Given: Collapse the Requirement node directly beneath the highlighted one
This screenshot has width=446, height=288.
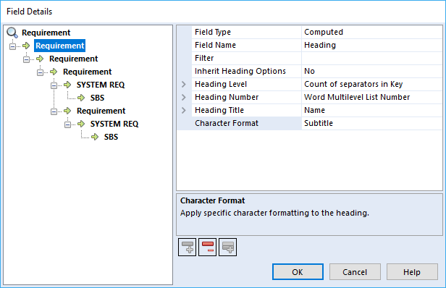Looking at the screenshot, I should tap(26, 59).
